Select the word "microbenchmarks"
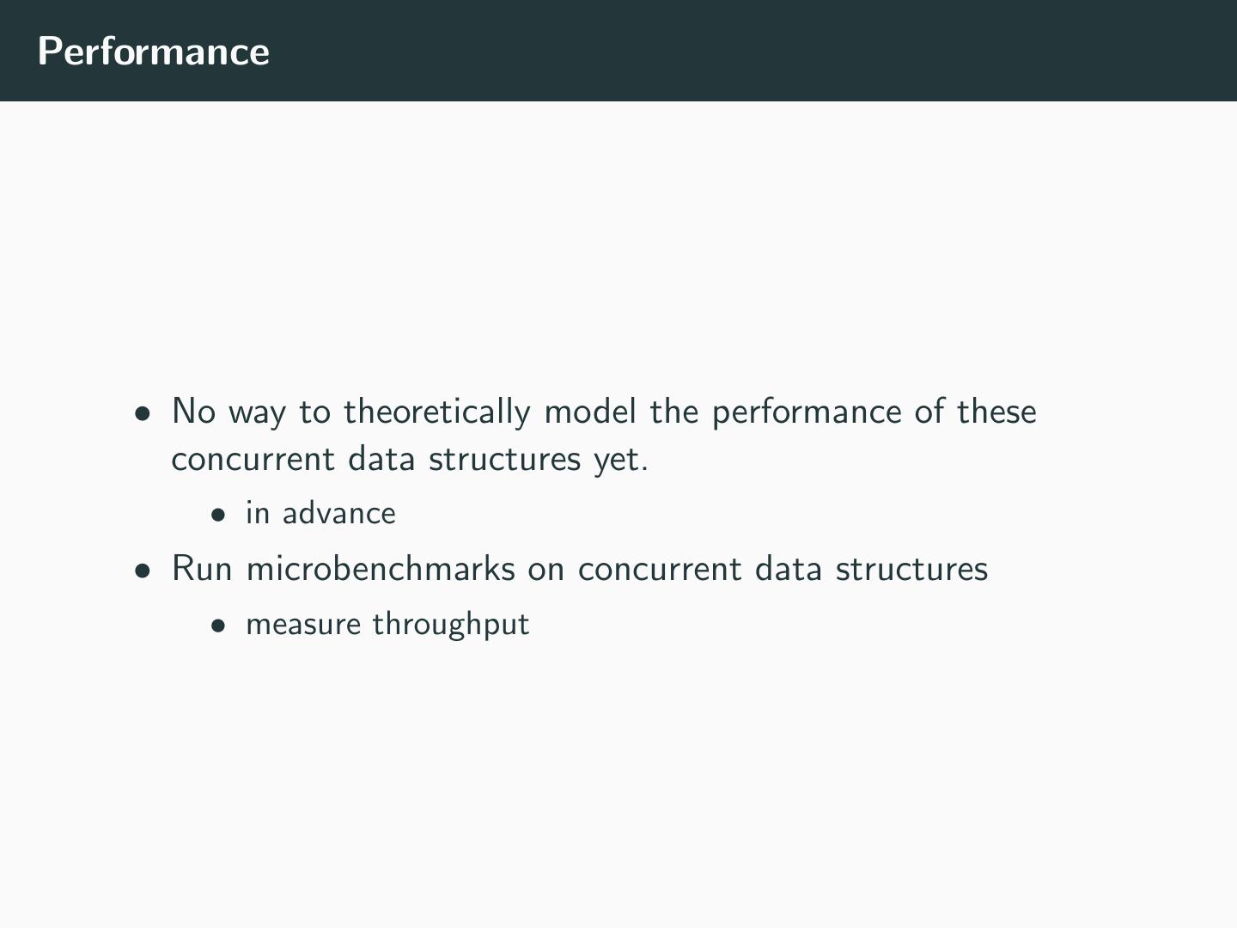The height and width of the screenshot is (928, 1237). pyautogui.click(x=380, y=569)
